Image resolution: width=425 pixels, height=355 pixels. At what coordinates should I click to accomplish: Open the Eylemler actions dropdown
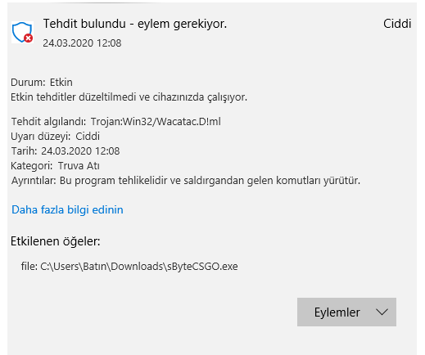346,312
